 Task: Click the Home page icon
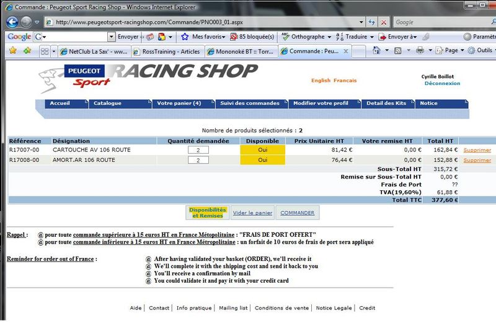[376, 50]
